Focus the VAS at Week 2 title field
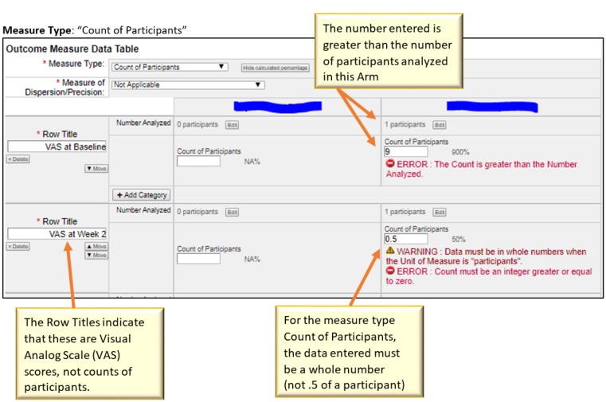The width and height of the screenshot is (606, 402). (57, 234)
